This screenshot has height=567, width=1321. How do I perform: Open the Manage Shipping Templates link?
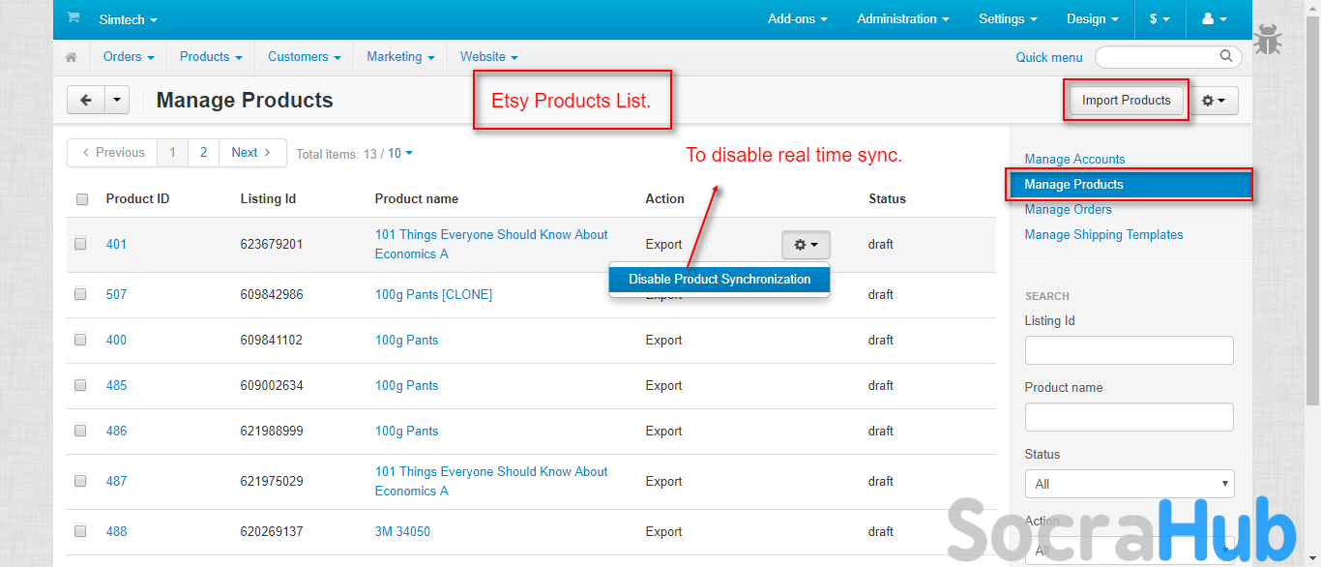(1103, 234)
